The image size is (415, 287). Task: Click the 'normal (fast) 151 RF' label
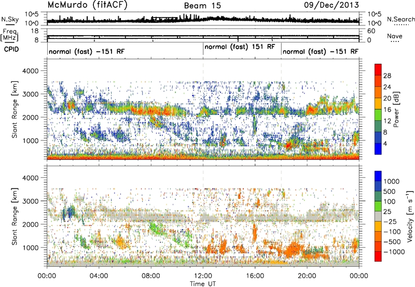[x=240, y=47]
